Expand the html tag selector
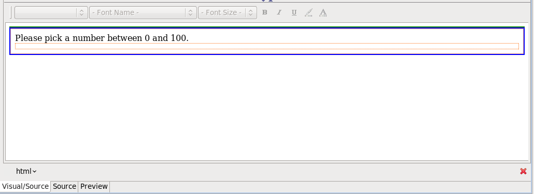Screen dimensions: 534x194 26,171
